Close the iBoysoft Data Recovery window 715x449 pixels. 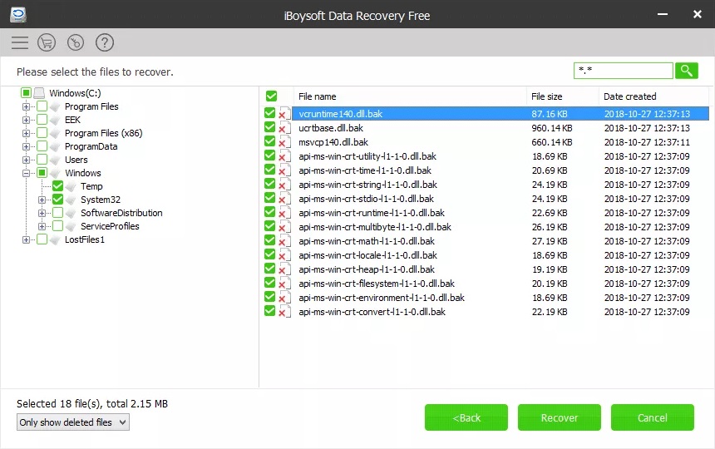point(698,15)
